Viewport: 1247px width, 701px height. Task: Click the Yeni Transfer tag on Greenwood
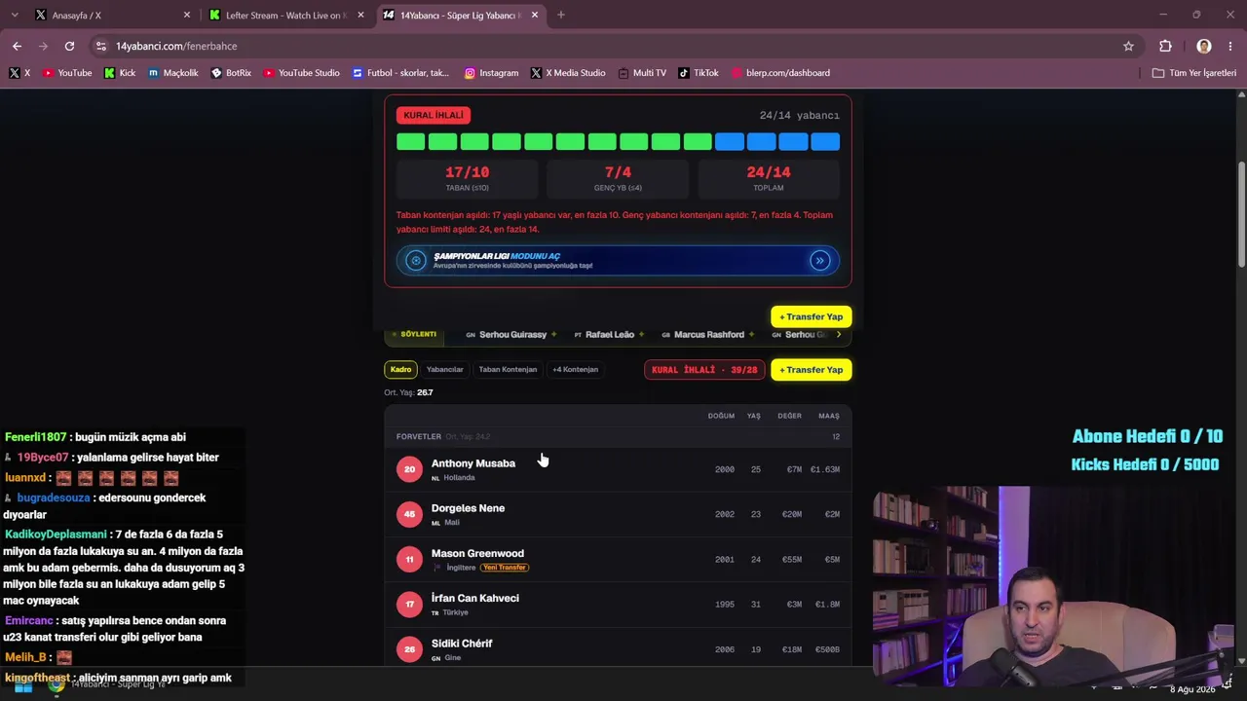coord(505,568)
